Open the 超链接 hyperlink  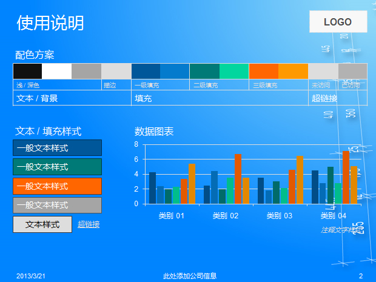point(89,224)
